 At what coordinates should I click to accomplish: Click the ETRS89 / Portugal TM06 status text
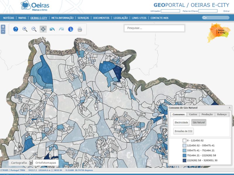13,170
